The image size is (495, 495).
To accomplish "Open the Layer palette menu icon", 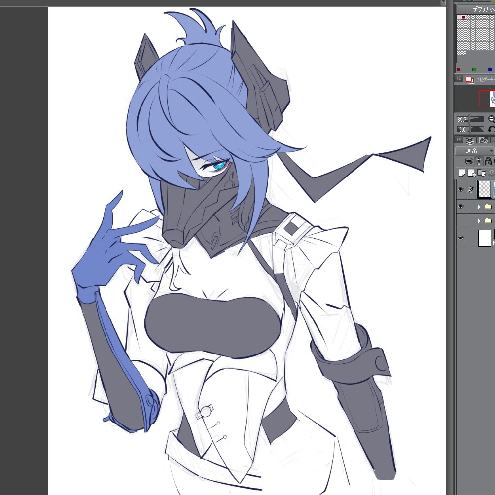I will click(459, 140).
